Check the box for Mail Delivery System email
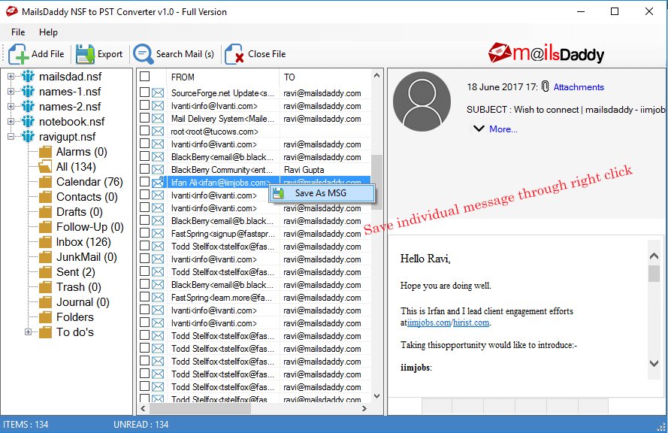Screen dimensions: 668x433 145,119
